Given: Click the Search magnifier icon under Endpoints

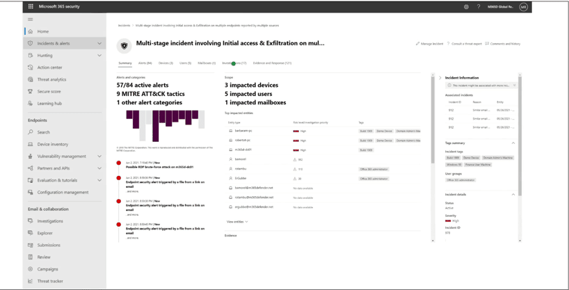Looking at the screenshot, I should tap(31, 132).
